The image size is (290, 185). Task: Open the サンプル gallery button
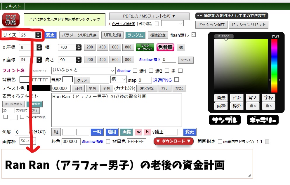[x=225, y=120]
